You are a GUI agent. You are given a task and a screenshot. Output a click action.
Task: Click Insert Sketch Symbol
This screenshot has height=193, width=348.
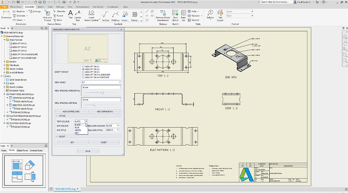pos(91,16)
